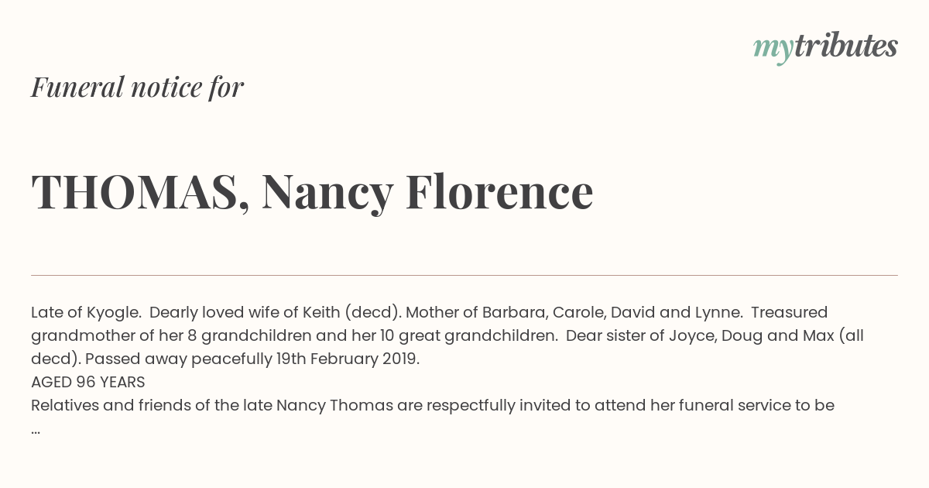Click the word "THOMAS," in the title
This screenshot has height=488, width=929.
(x=141, y=192)
